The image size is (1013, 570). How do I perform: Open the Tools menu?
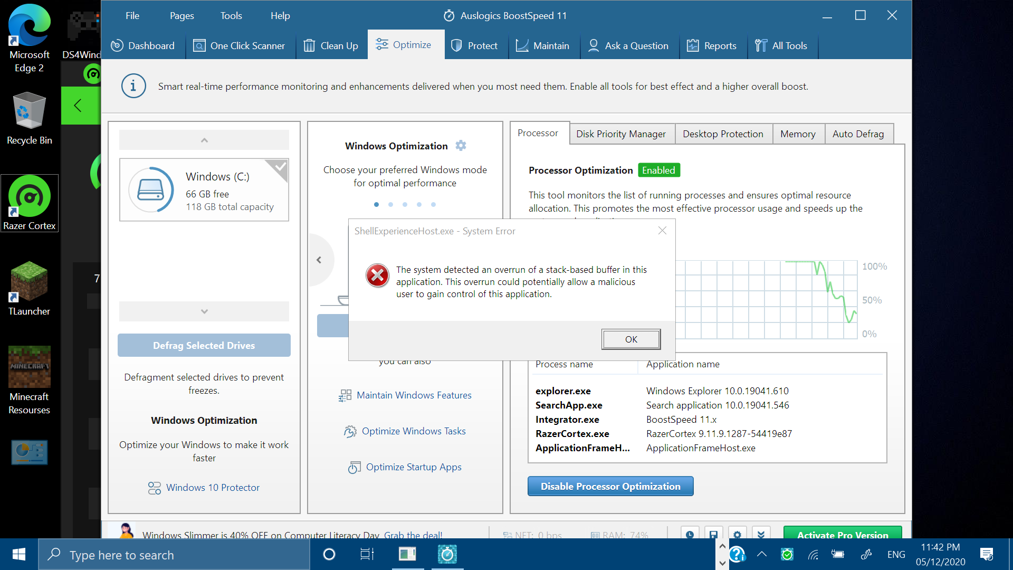click(x=231, y=16)
